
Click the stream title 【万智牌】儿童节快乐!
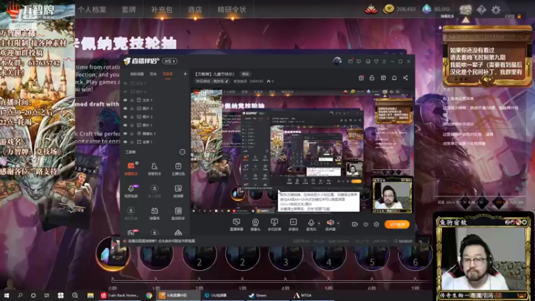coord(215,74)
